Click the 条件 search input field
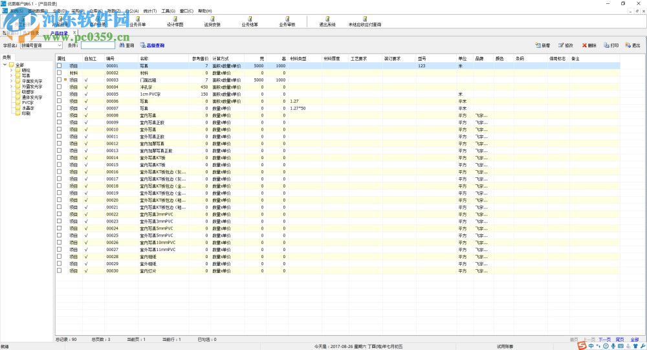The image size is (647, 350). click(x=98, y=45)
